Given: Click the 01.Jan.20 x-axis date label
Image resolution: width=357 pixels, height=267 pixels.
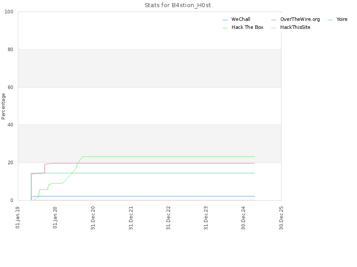Looking at the screenshot, I should pyautogui.click(x=55, y=218).
